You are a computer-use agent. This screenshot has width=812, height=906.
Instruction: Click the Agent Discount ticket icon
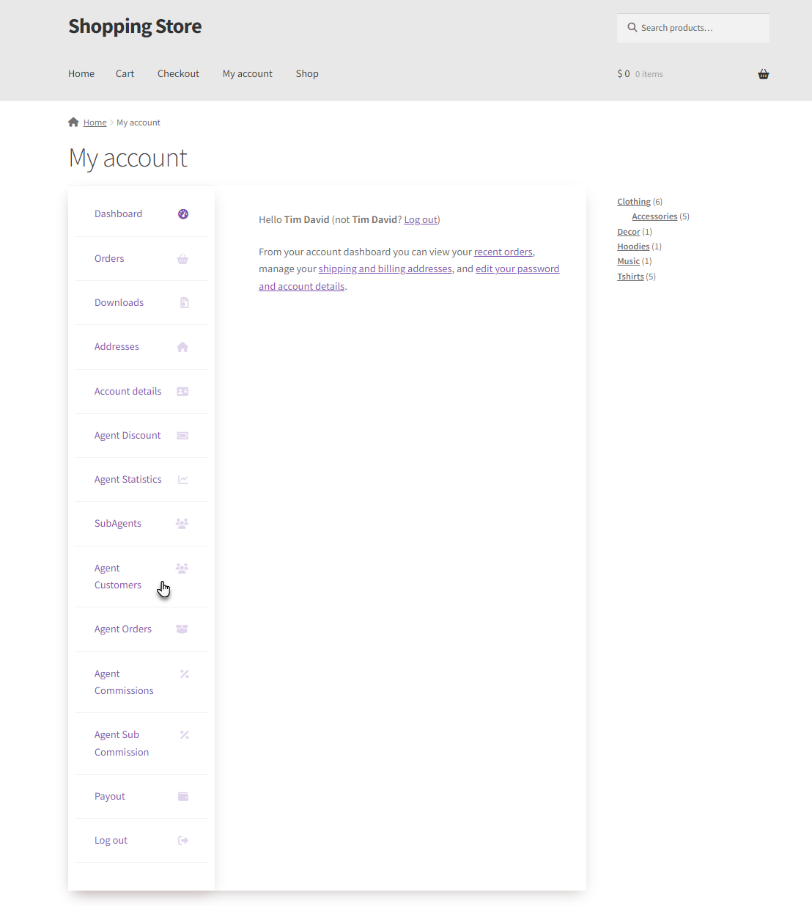183,436
